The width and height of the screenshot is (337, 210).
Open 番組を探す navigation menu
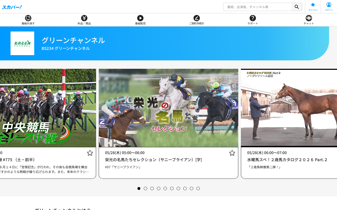tap(28, 20)
